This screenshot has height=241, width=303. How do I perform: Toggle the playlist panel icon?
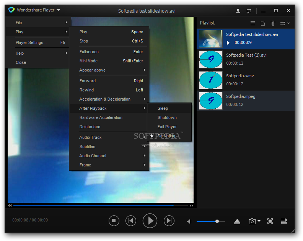click(284, 221)
